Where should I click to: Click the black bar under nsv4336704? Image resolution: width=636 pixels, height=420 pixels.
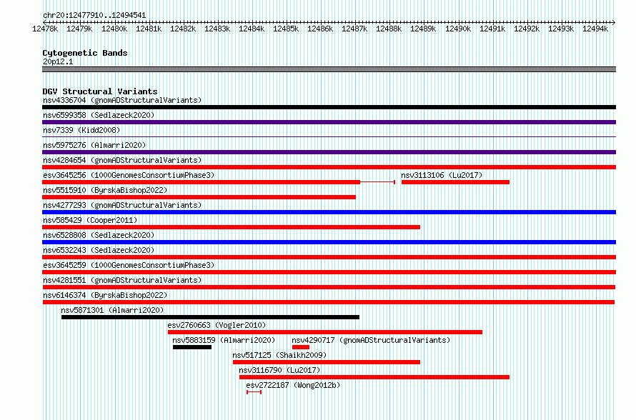coord(329,107)
